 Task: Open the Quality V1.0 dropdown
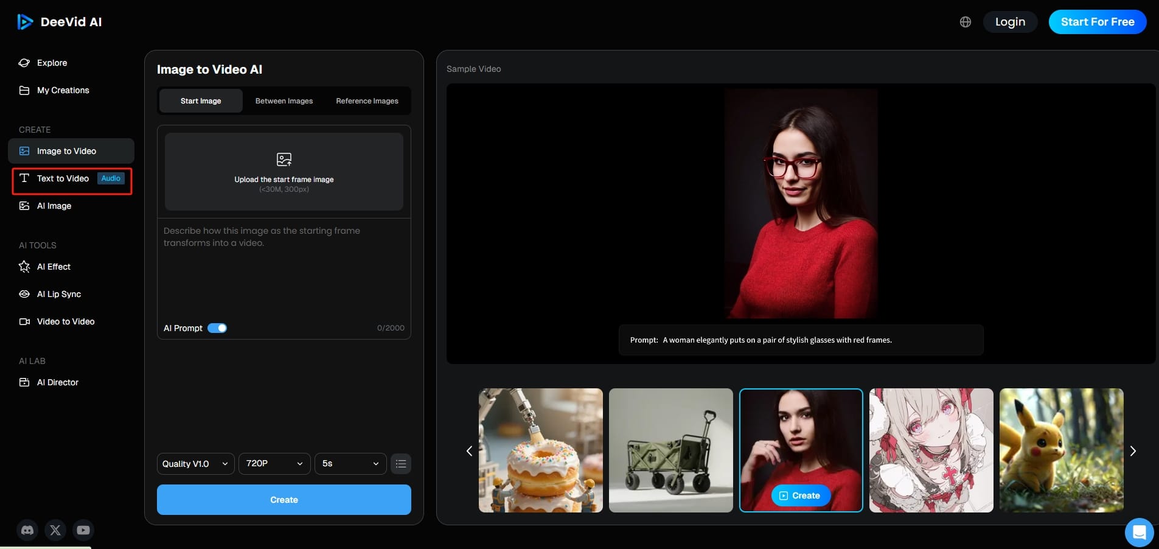click(195, 464)
